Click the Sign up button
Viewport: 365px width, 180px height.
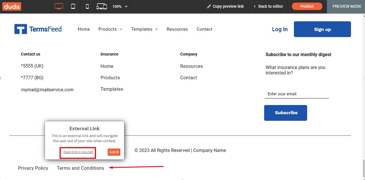322,29
